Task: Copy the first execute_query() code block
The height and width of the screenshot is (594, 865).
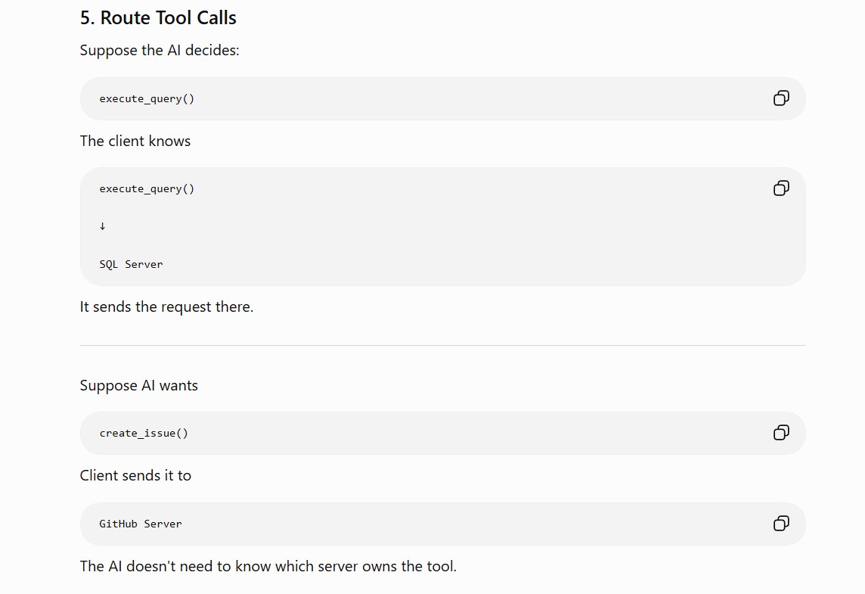Action: point(780,98)
